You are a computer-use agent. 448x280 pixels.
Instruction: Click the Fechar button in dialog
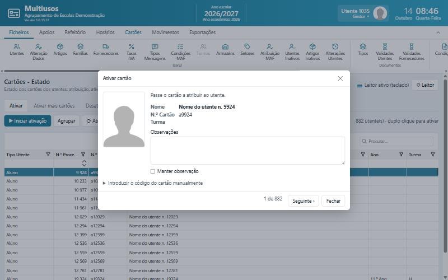(x=333, y=201)
